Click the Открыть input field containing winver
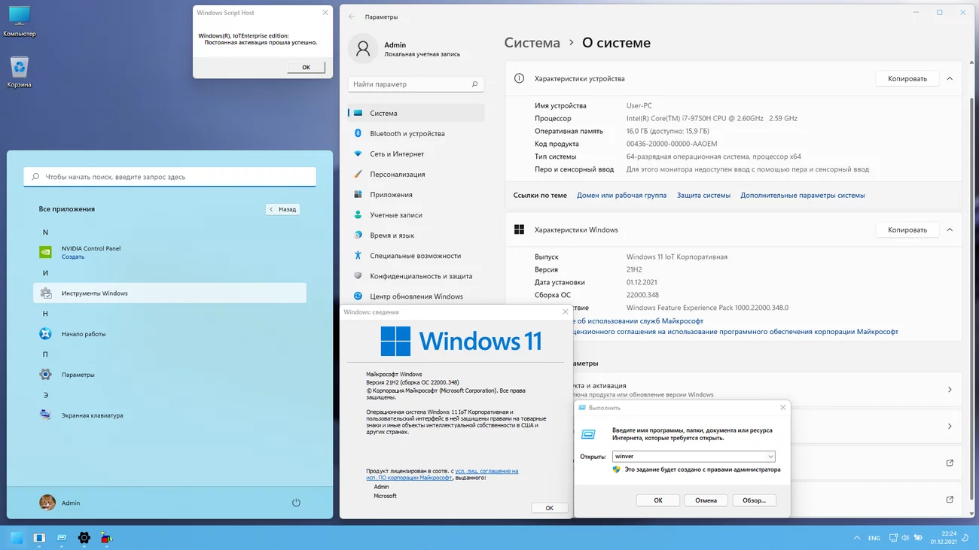 click(x=694, y=456)
